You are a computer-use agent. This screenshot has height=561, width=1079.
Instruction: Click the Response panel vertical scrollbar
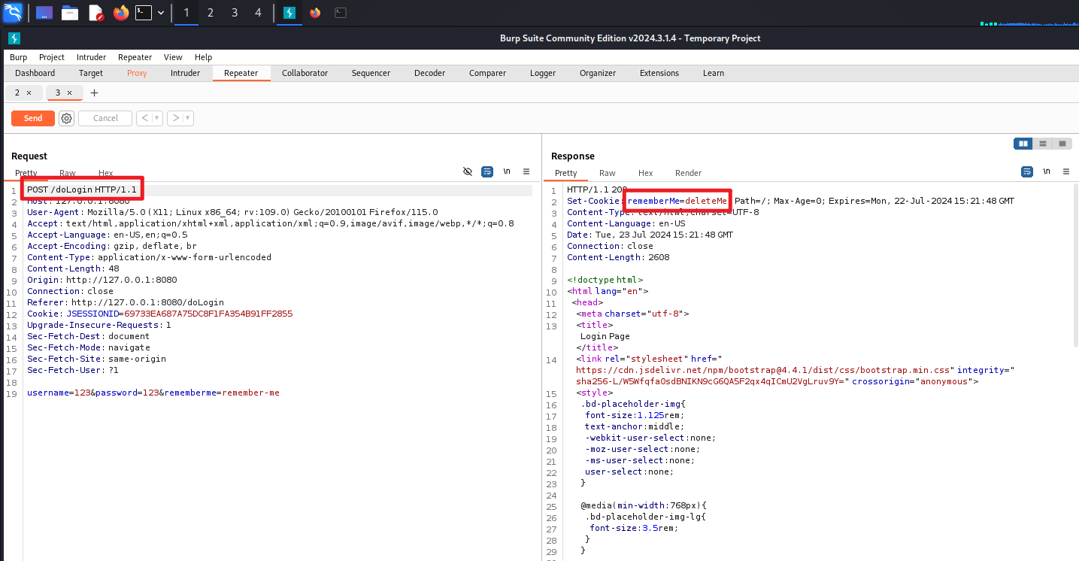(x=1075, y=267)
